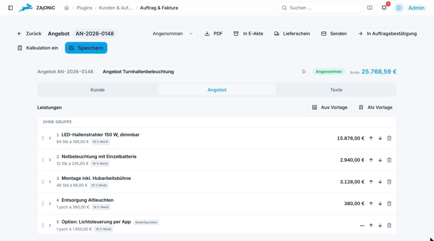
Task: Open the Texte tab
Action: point(336,90)
